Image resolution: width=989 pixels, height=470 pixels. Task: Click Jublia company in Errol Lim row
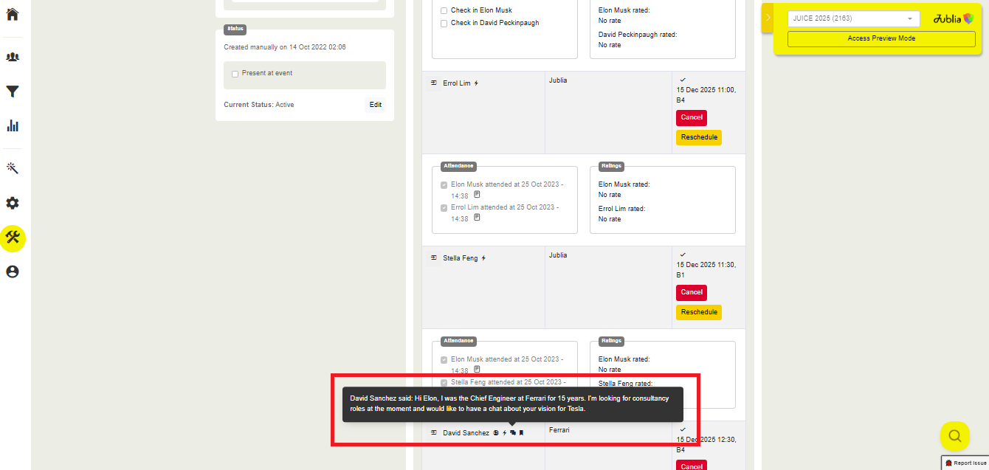click(x=558, y=80)
